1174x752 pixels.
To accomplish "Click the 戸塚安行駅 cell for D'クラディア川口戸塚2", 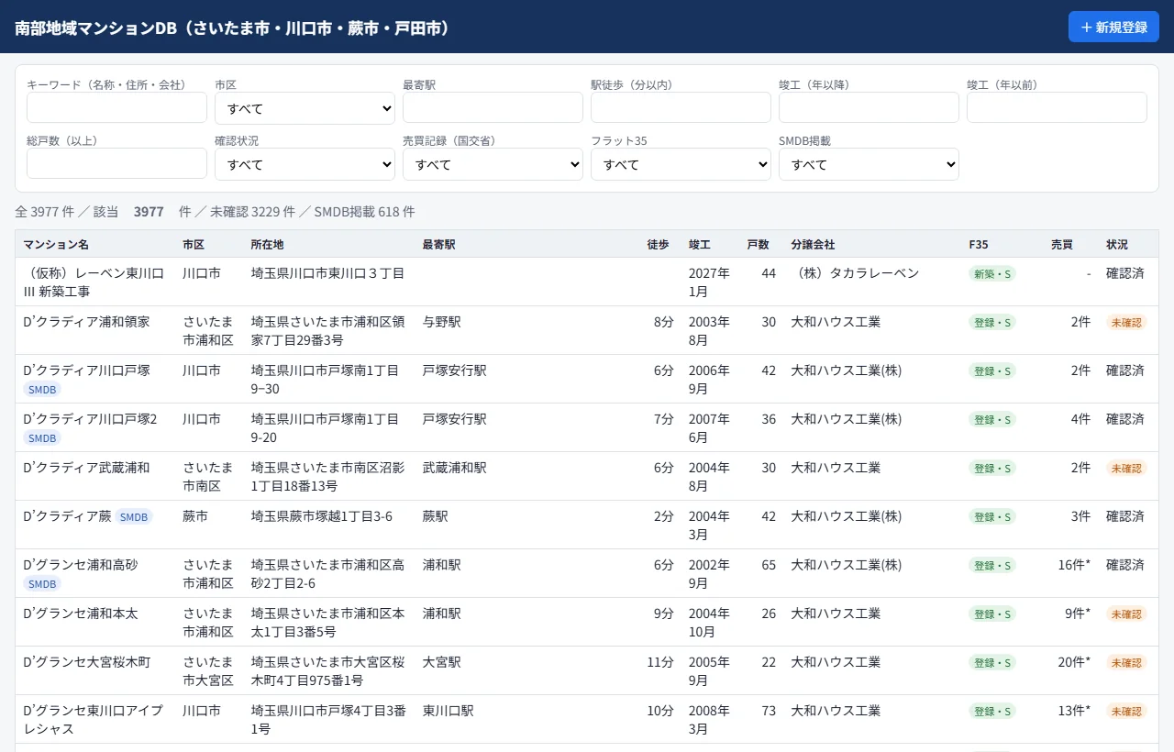I will 455,419.
